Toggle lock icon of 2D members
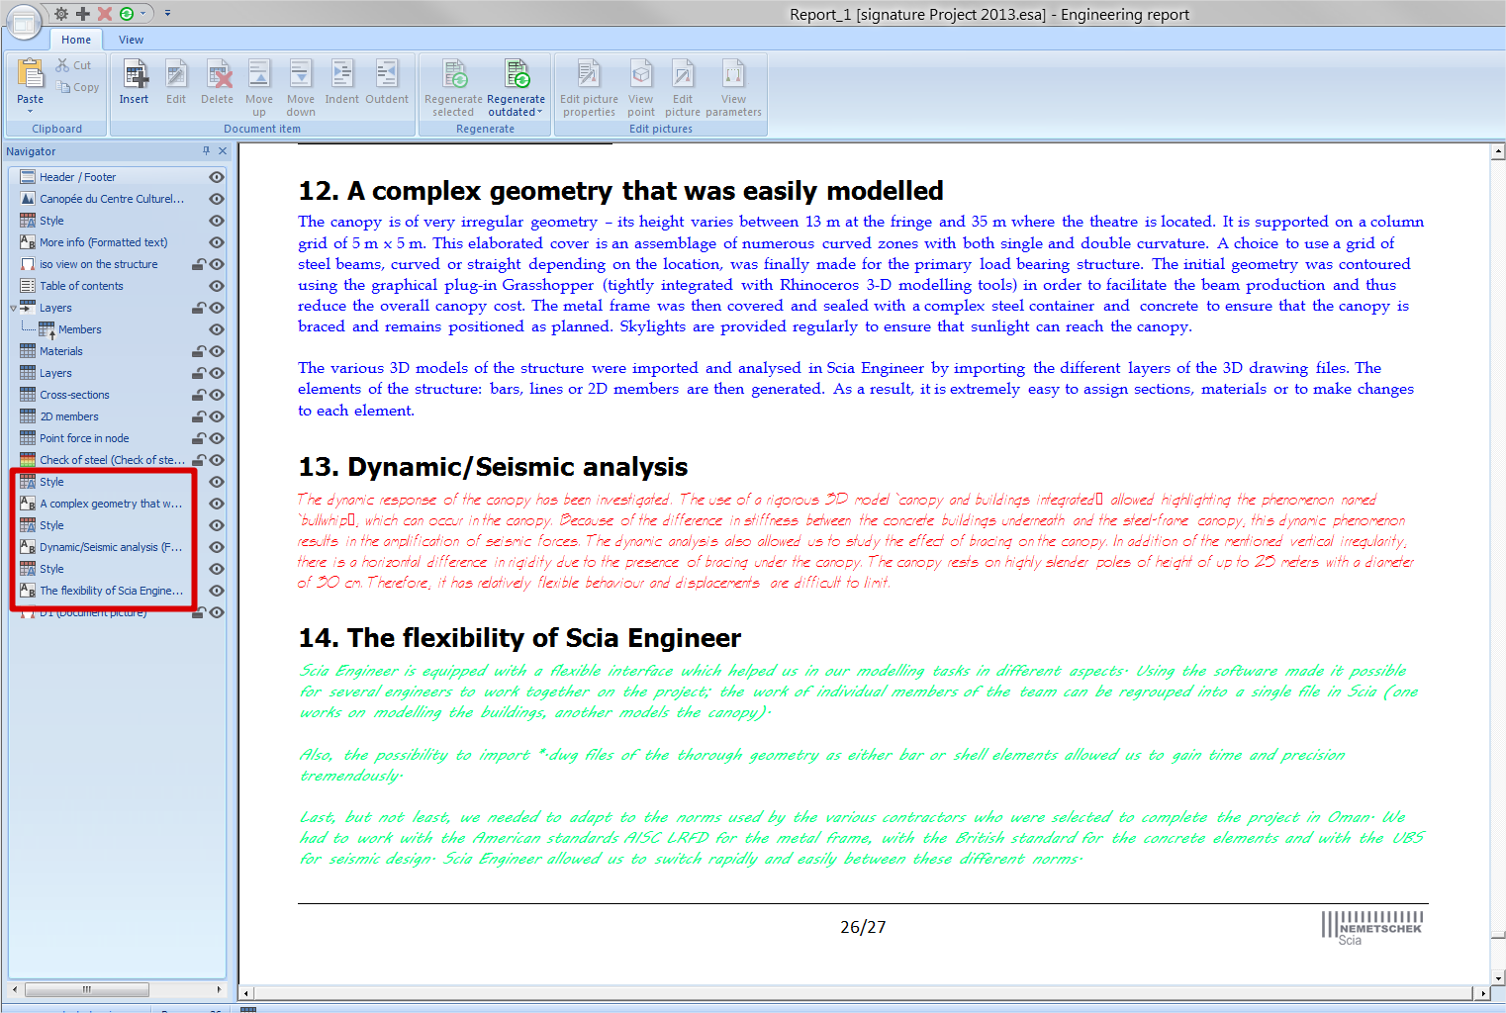 [199, 416]
